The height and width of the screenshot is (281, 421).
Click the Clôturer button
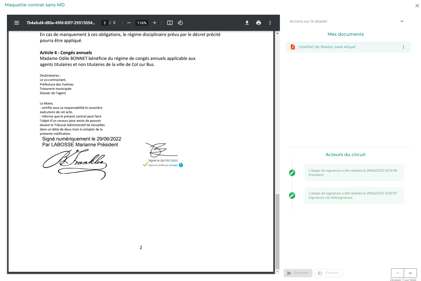click(329, 273)
